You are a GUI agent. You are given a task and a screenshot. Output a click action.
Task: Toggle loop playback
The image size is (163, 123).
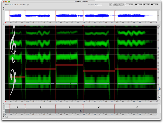coord(123,5)
